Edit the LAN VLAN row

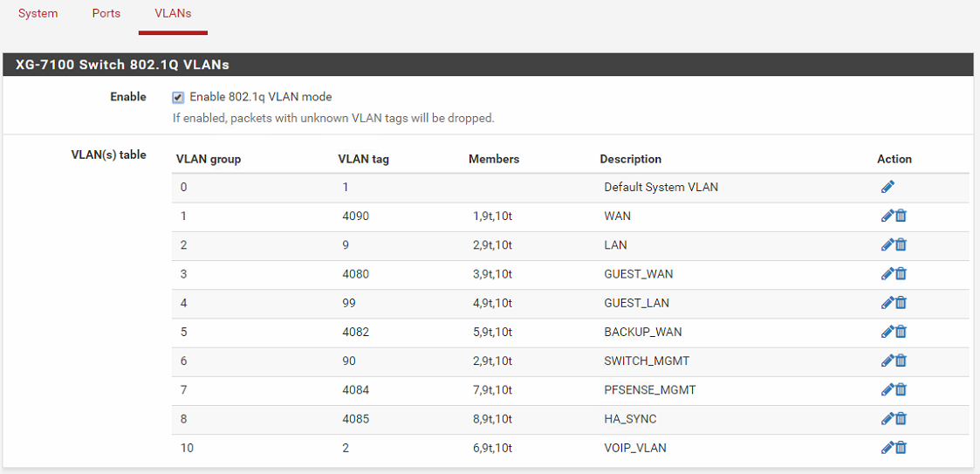tap(887, 244)
